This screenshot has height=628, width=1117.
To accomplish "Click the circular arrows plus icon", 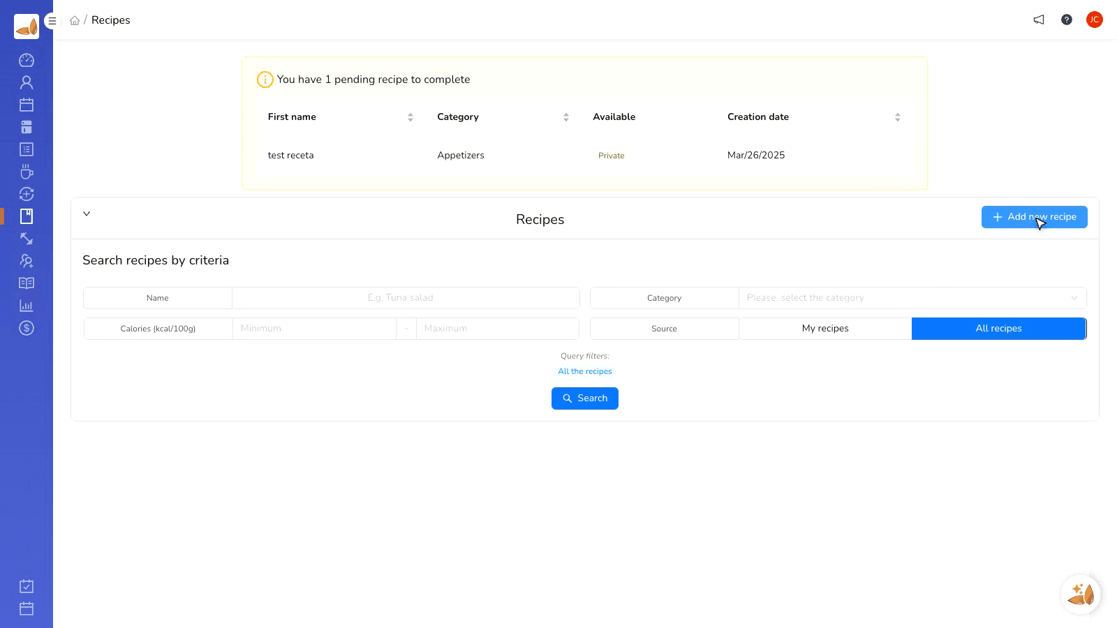I will point(27,194).
